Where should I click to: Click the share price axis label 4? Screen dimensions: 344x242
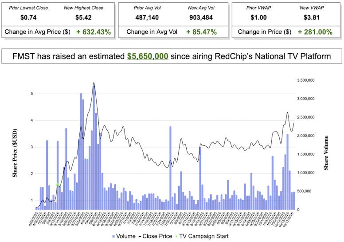point(32,120)
